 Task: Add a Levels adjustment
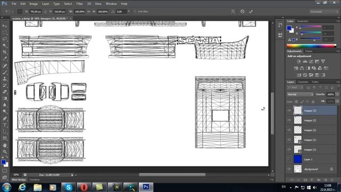[305, 62]
